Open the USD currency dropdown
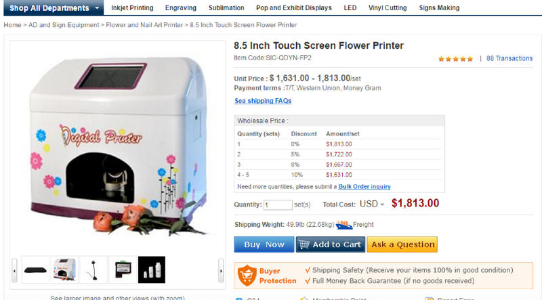The height and width of the screenshot is (300, 542). click(372, 204)
